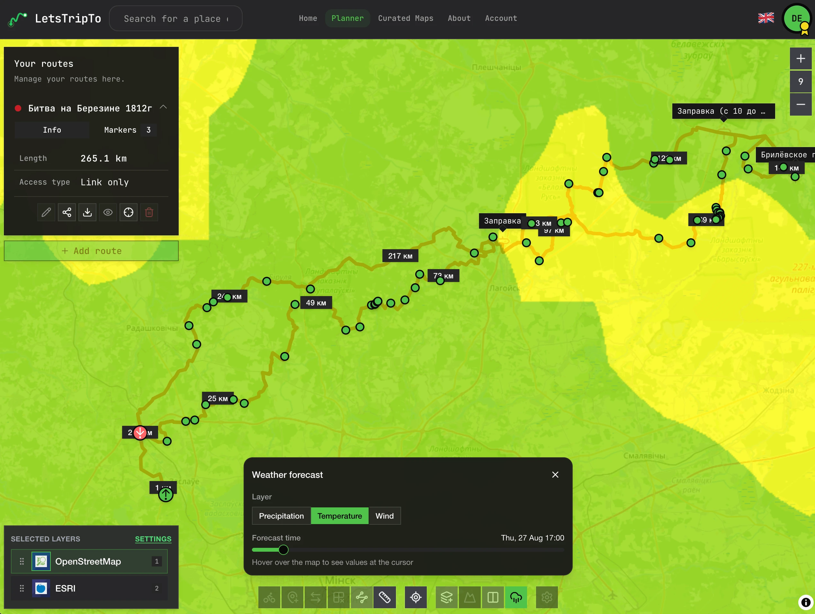This screenshot has height=614, width=815.
Task: Select the cycling routing tool
Action: pyautogui.click(x=269, y=597)
